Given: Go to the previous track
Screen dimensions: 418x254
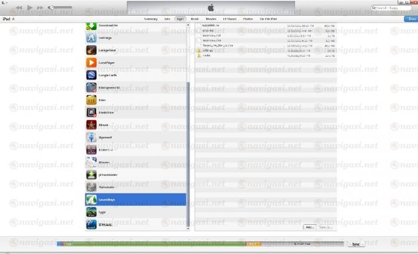Looking at the screenshot, I should point(19,8).
